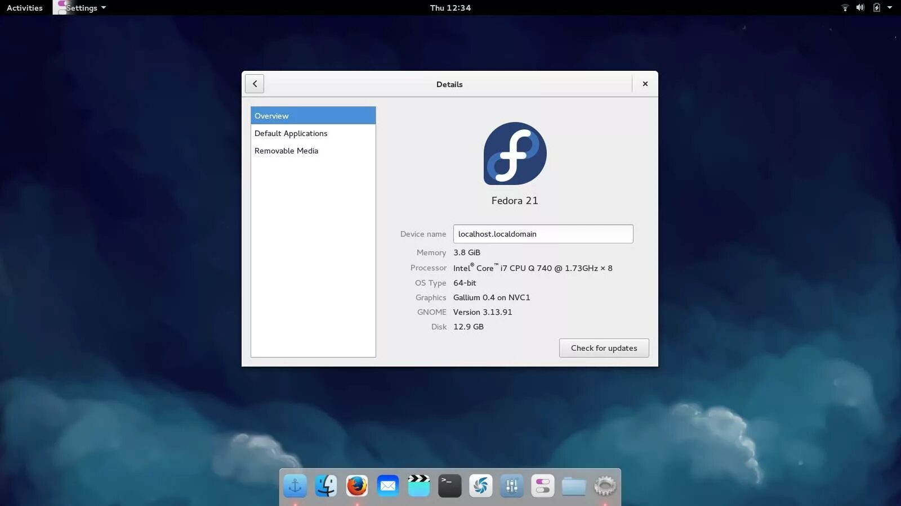Open the anchor dock app
Image resolution: width=901 pixels, height=506 pixels.
[295, 486]
